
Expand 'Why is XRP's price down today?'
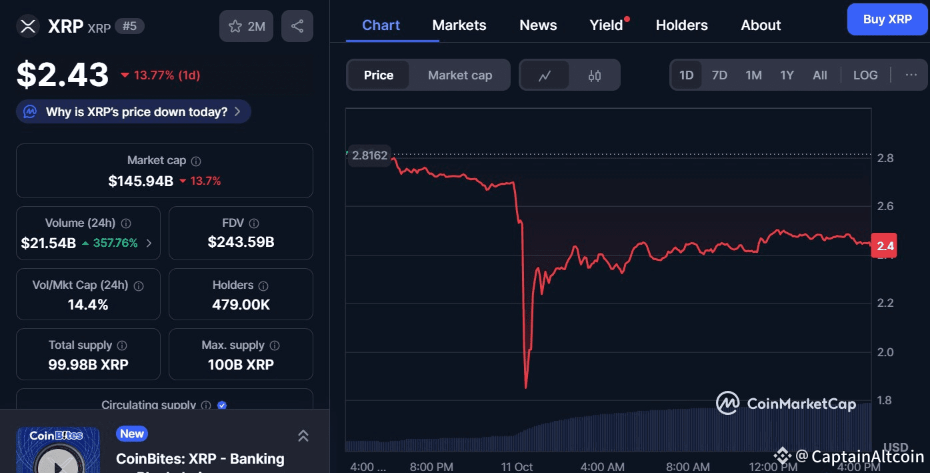[133, 112]
